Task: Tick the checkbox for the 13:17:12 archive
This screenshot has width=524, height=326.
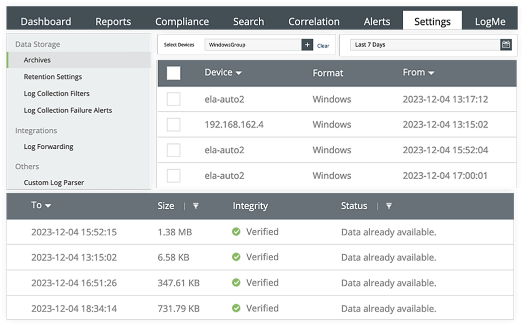Action: (x=173, y=99)
